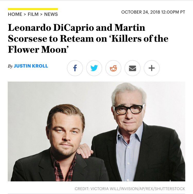The height and width of the screenshot is (194, 193).
Task: Share article on Facebook
Action: pos(75,68)
